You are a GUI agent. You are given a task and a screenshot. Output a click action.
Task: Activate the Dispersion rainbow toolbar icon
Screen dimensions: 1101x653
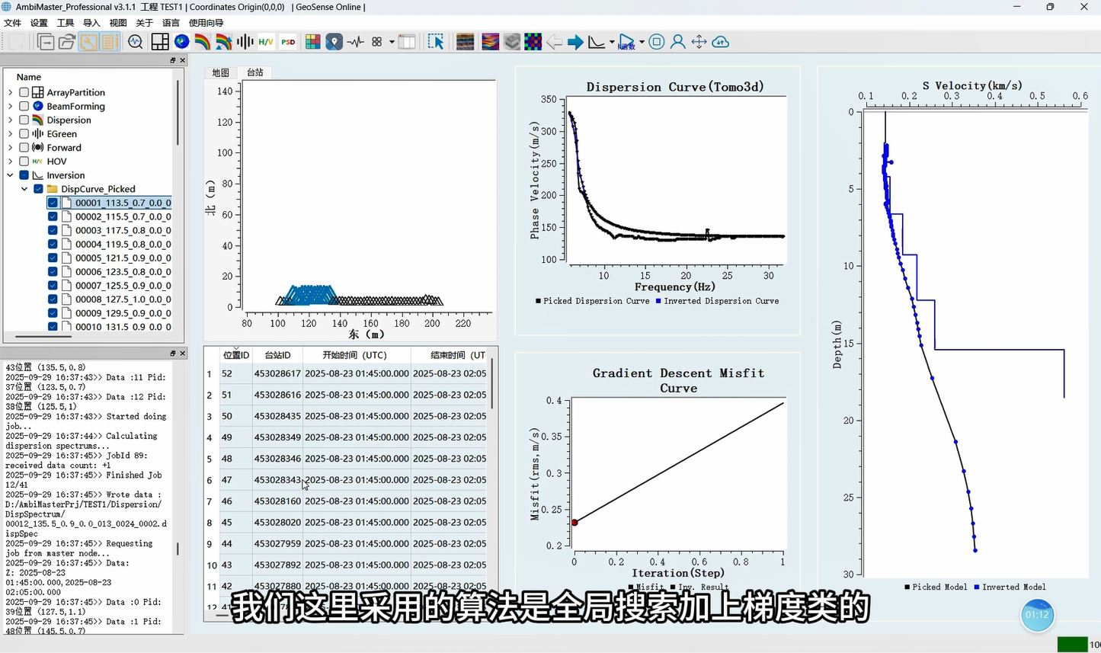201,41
